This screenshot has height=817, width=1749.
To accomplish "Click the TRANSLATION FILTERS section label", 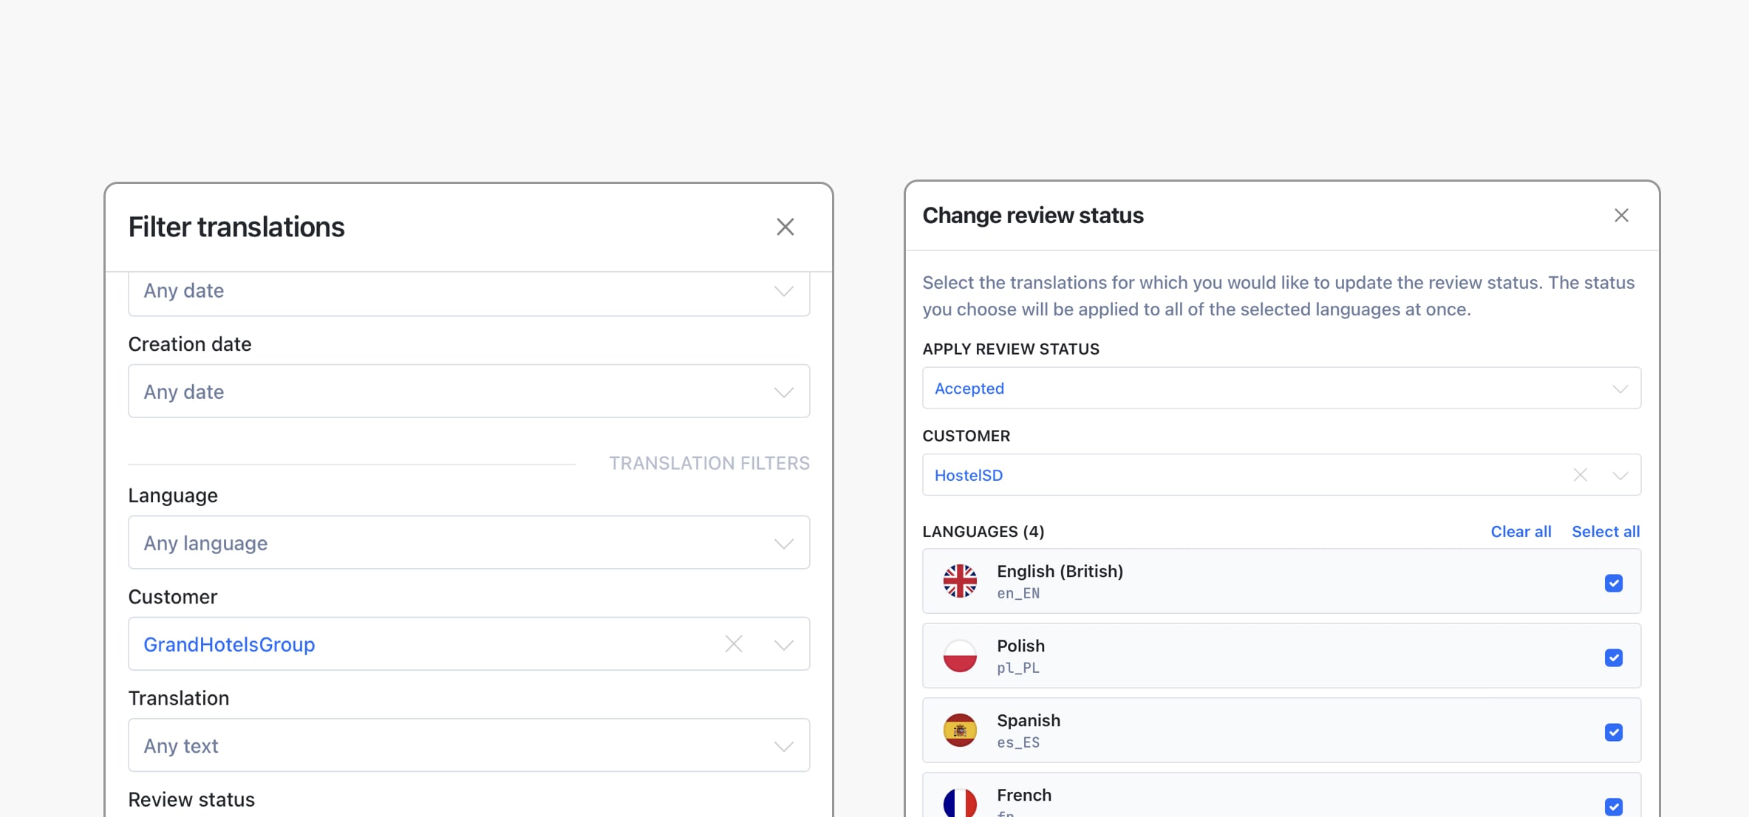I will click(x=709, y=463).
